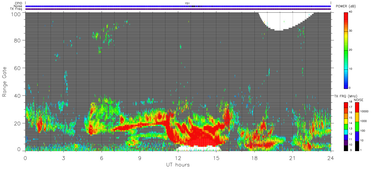Screen dimensions: 372x171
Task: Click the purple TX Freq strip
Action: click(x=178, y=9)
